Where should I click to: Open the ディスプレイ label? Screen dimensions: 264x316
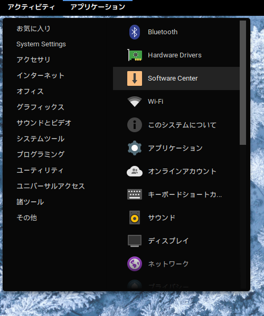(x=168, y=241)
